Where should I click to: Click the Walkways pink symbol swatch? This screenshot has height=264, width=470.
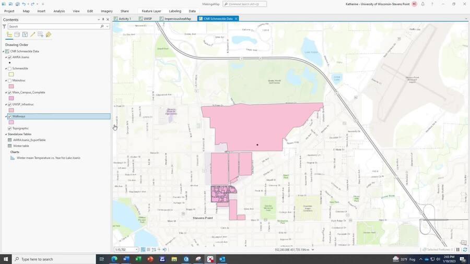tap(11, 122)
